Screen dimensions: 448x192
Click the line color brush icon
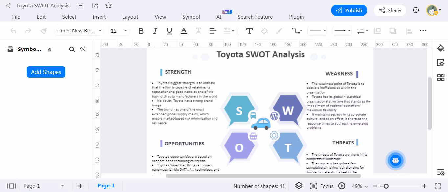coord(279,31)
